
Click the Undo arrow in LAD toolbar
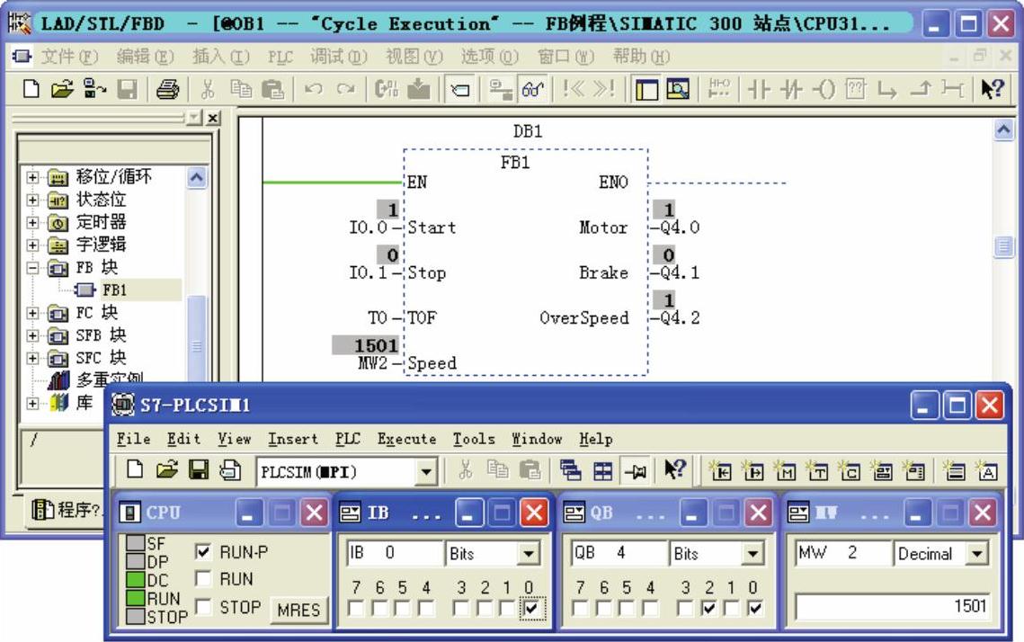point(314,88)
